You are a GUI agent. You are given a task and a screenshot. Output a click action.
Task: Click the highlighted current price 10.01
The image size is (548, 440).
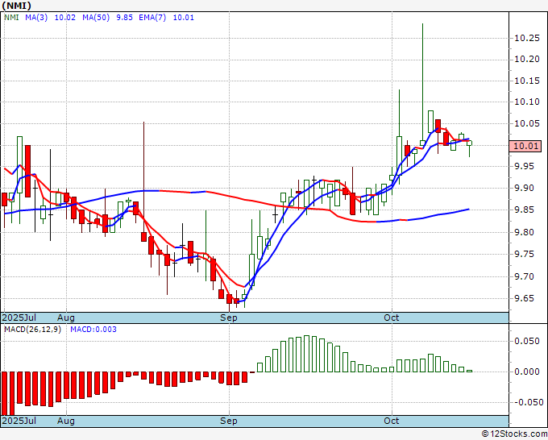pyautogui.click(x=525, y=146)
